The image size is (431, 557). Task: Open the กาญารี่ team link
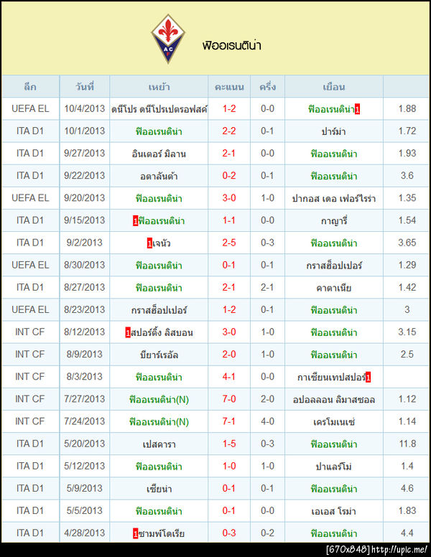(333, 221)
